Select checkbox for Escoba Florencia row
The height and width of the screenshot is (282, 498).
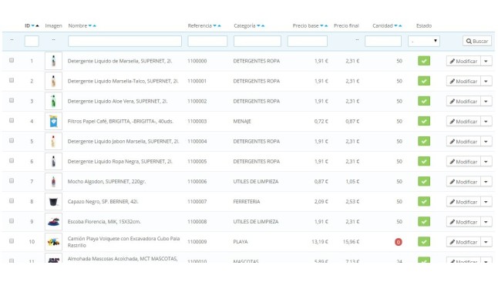[12, 220]
